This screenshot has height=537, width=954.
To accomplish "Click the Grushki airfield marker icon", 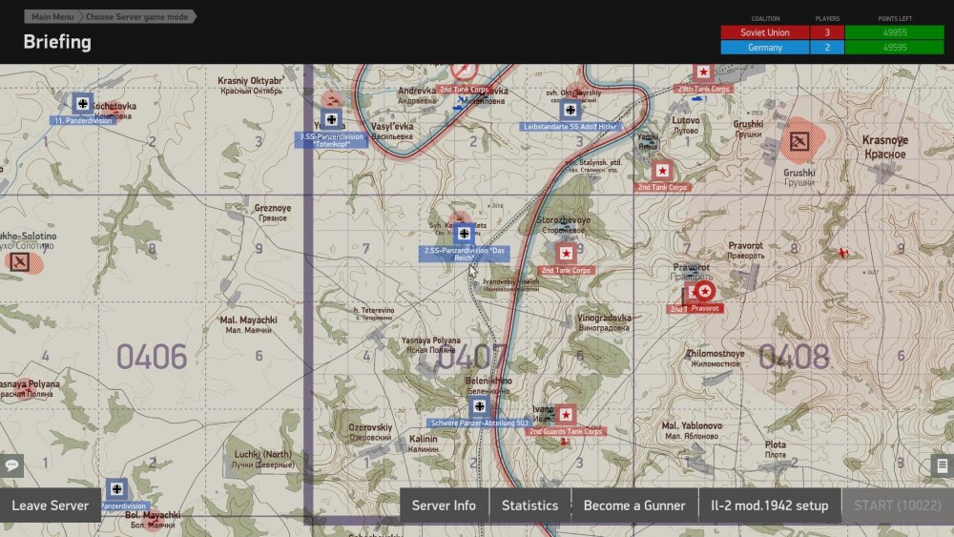I will click(x=798, y=142).
